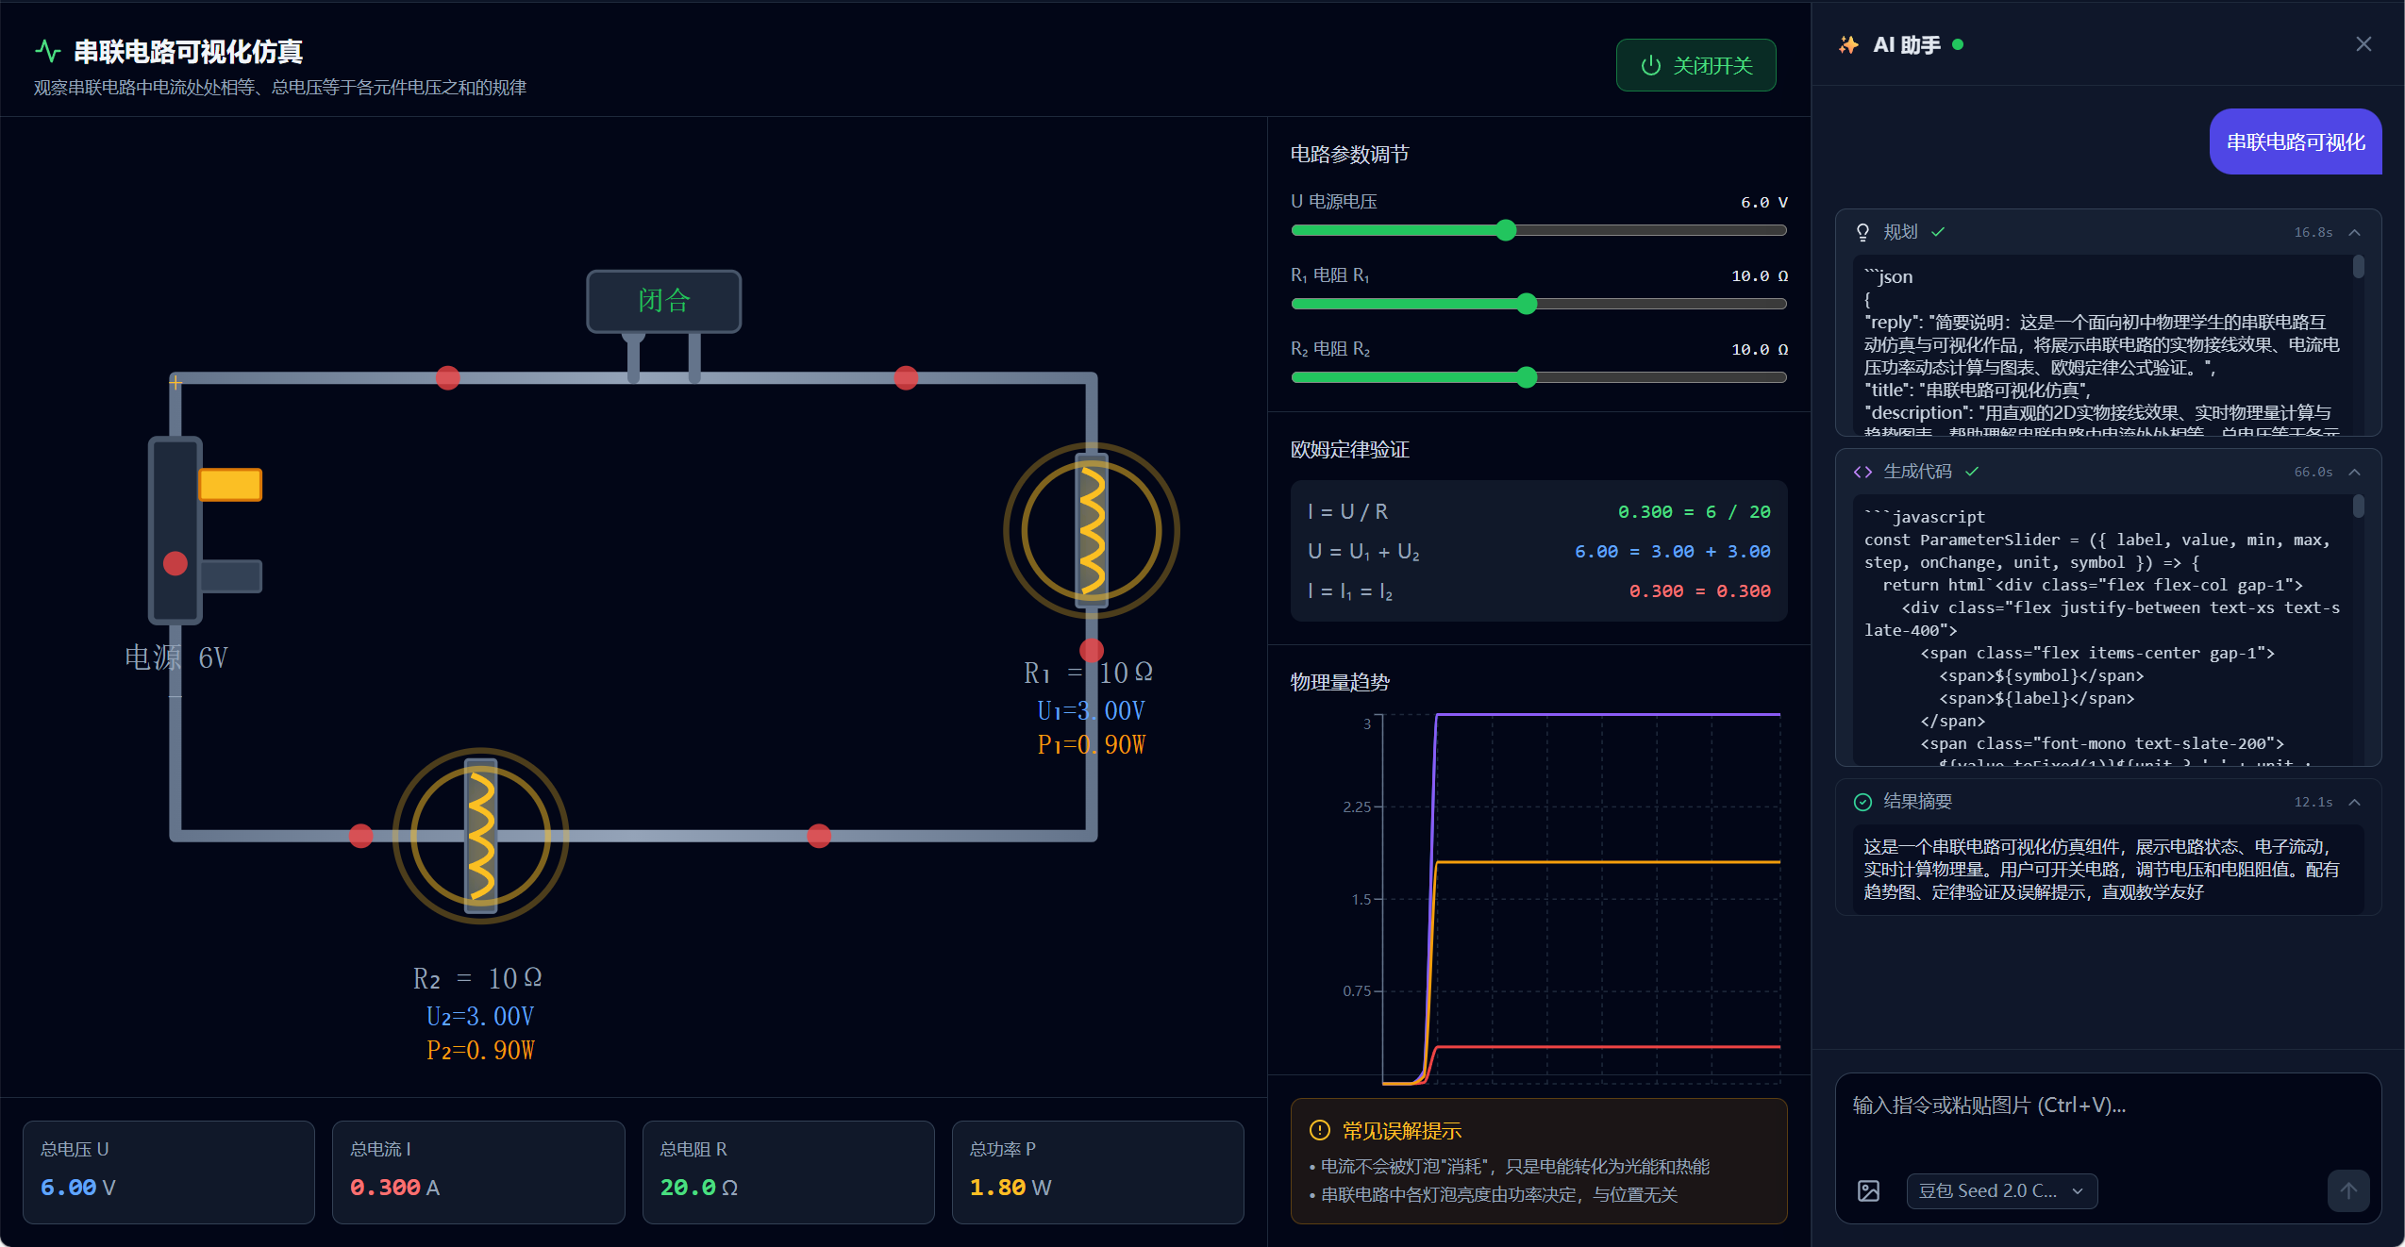Toggle the 关闭开关 power button

[1695, 65]
